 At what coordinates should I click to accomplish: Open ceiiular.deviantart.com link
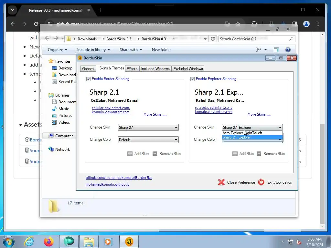click(111, 108)
